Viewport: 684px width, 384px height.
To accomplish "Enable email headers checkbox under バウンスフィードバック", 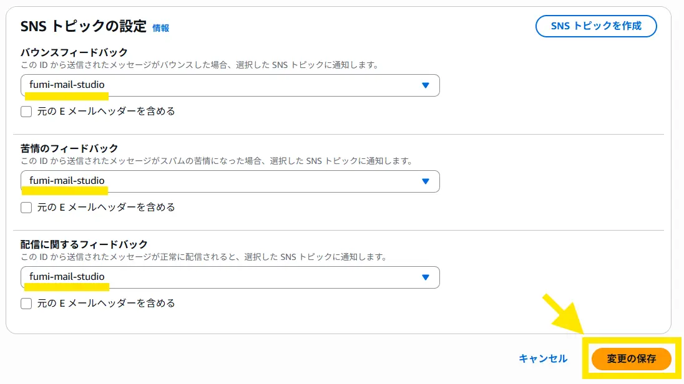I will (x=26, y=112).
